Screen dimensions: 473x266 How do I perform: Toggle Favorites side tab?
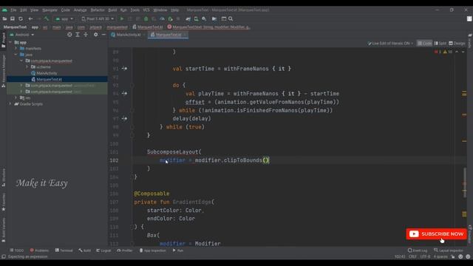3,202
